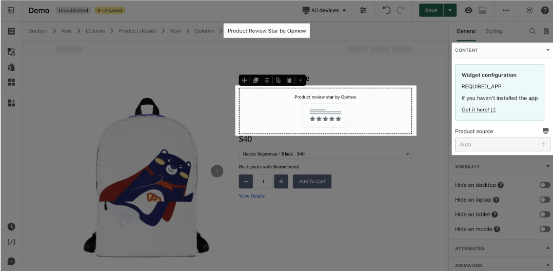
Task: Click the copy icon on element toolbar
Action: [x=278, y=80]
